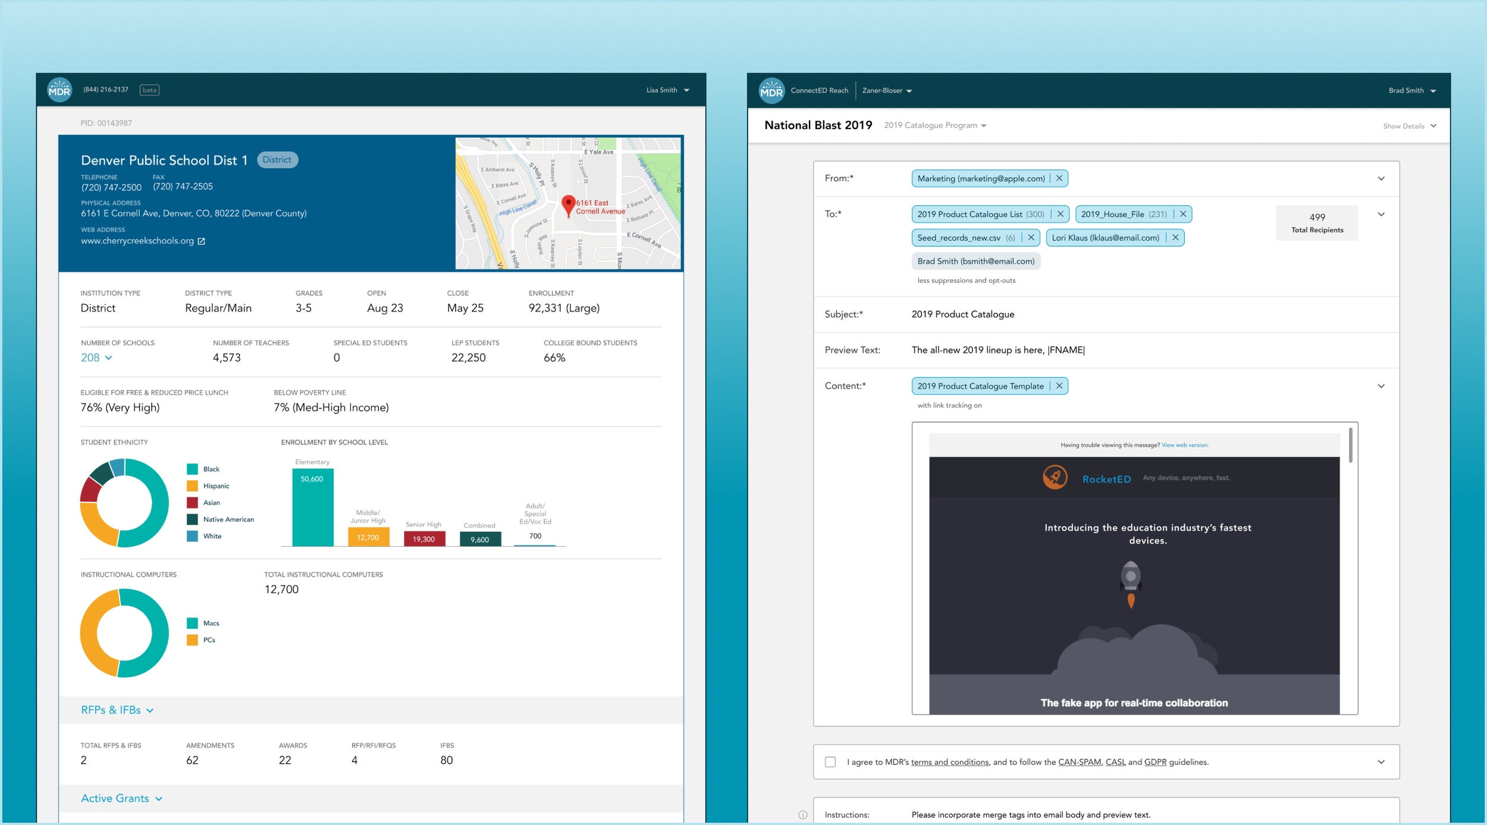
Task: Open external link icon next to cherrycreekschools.org
Action: (202, 241)
